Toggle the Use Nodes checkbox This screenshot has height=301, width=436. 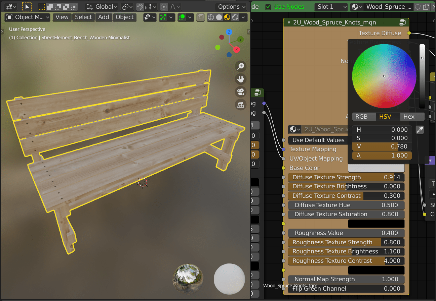pyautogui.click(x=268, y=7)
